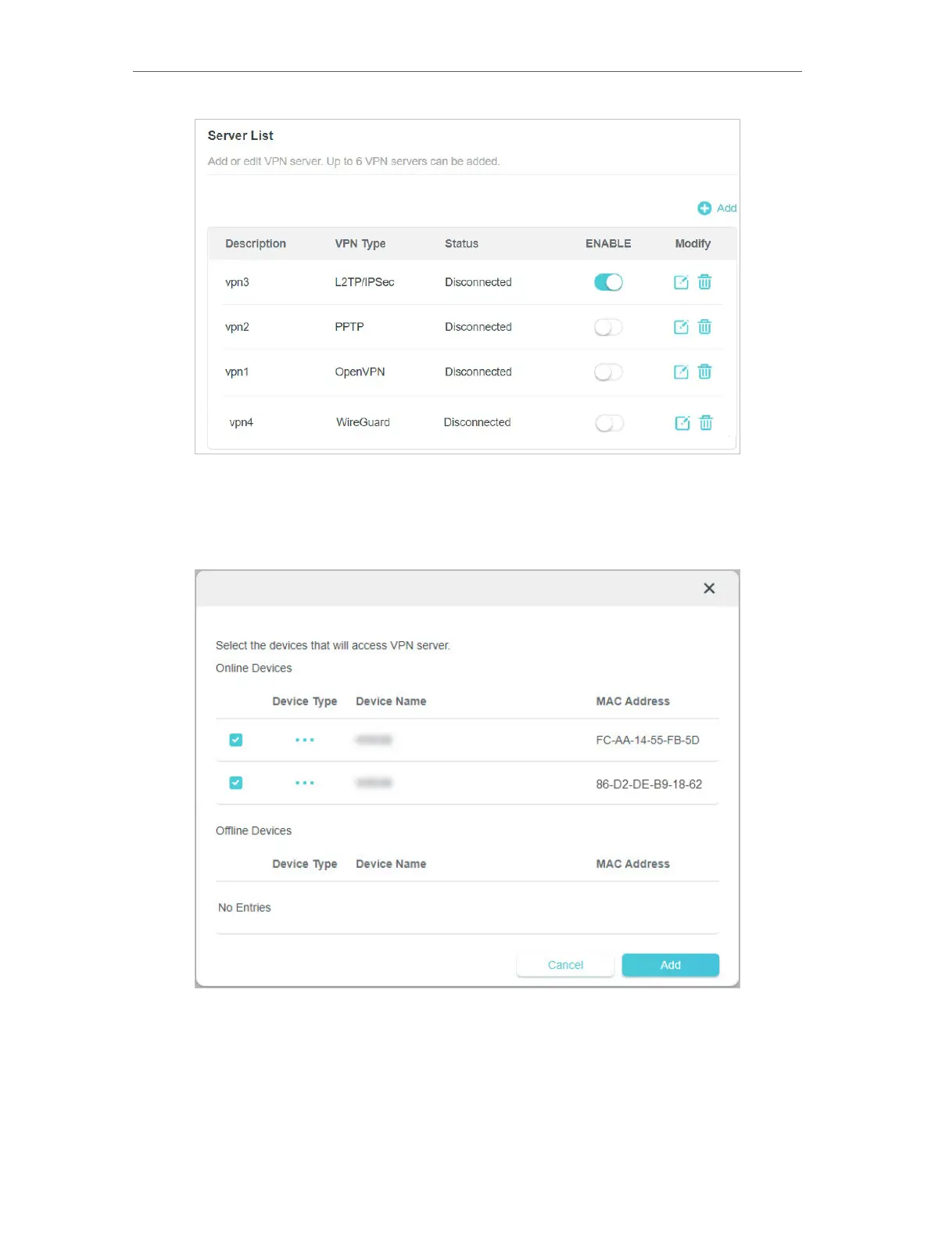Close the device selection dialog
The width and height of the screenshot is (935, 1237).
point(709,588)
